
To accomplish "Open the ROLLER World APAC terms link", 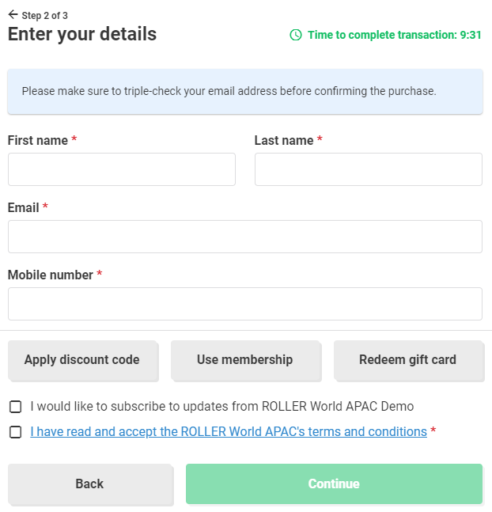I will click(229, 432).
